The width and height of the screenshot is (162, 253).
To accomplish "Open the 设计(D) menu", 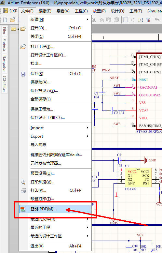I will click(x=117, y=11).
